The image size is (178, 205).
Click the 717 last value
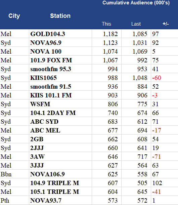(x=142, y=157)
